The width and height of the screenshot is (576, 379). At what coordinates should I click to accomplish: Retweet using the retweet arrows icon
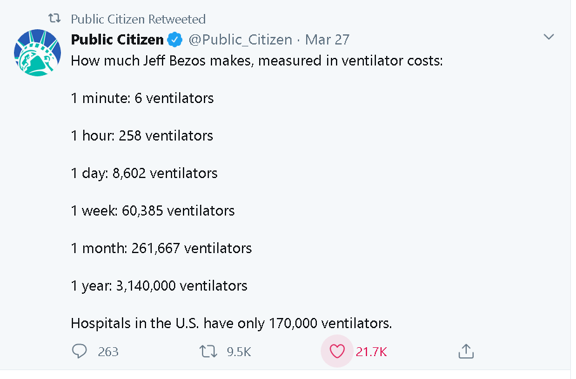[x=208, y=351]
